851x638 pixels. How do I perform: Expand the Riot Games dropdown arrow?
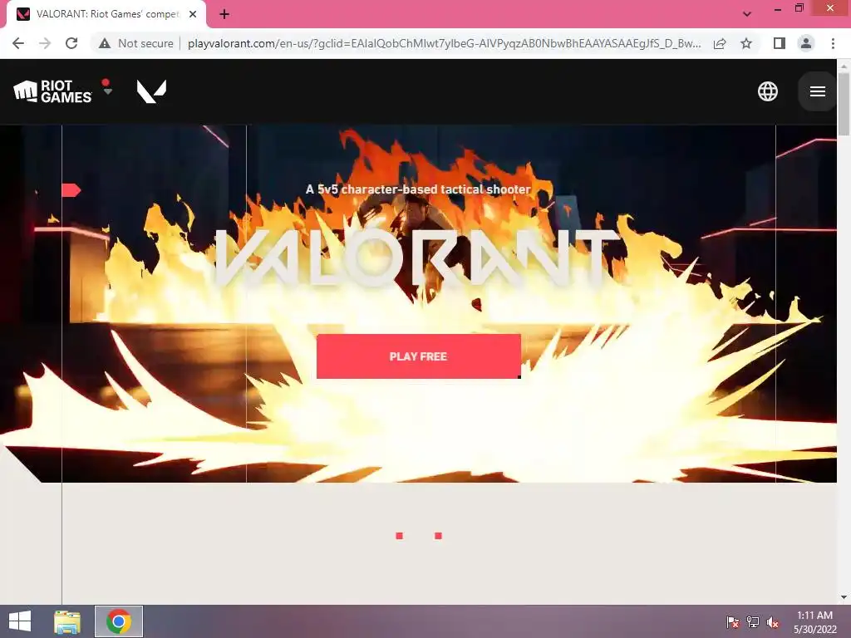click(x=107, y=91)
